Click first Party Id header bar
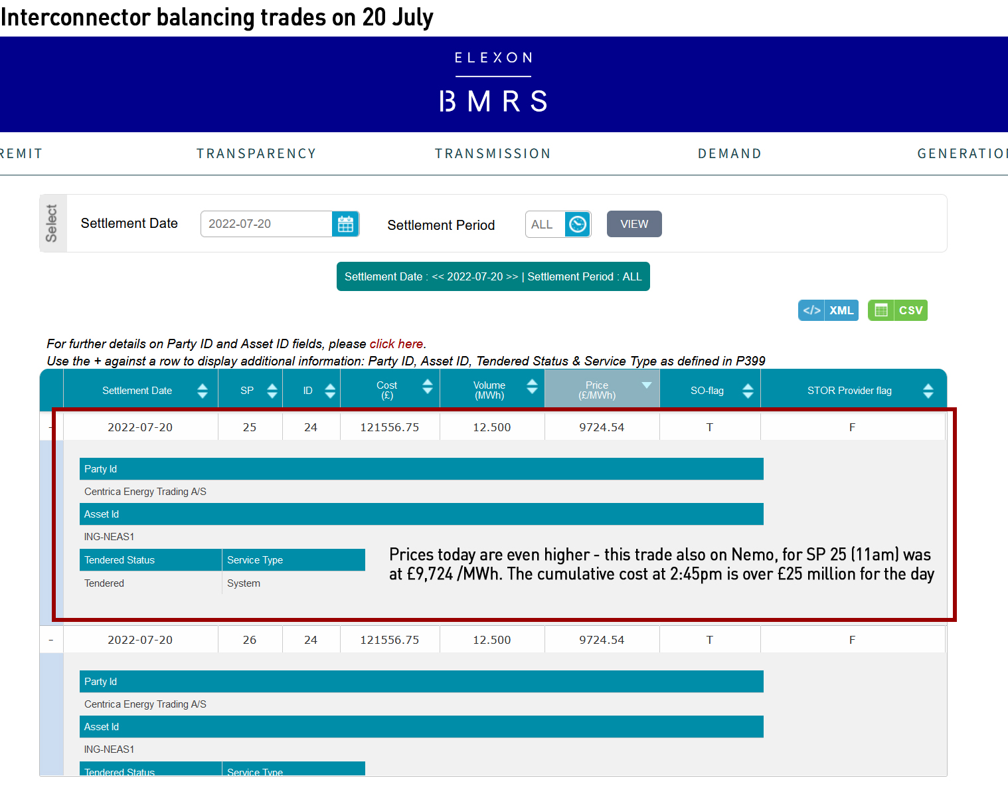The image size is (1008, 792). (x=422, y=469)
